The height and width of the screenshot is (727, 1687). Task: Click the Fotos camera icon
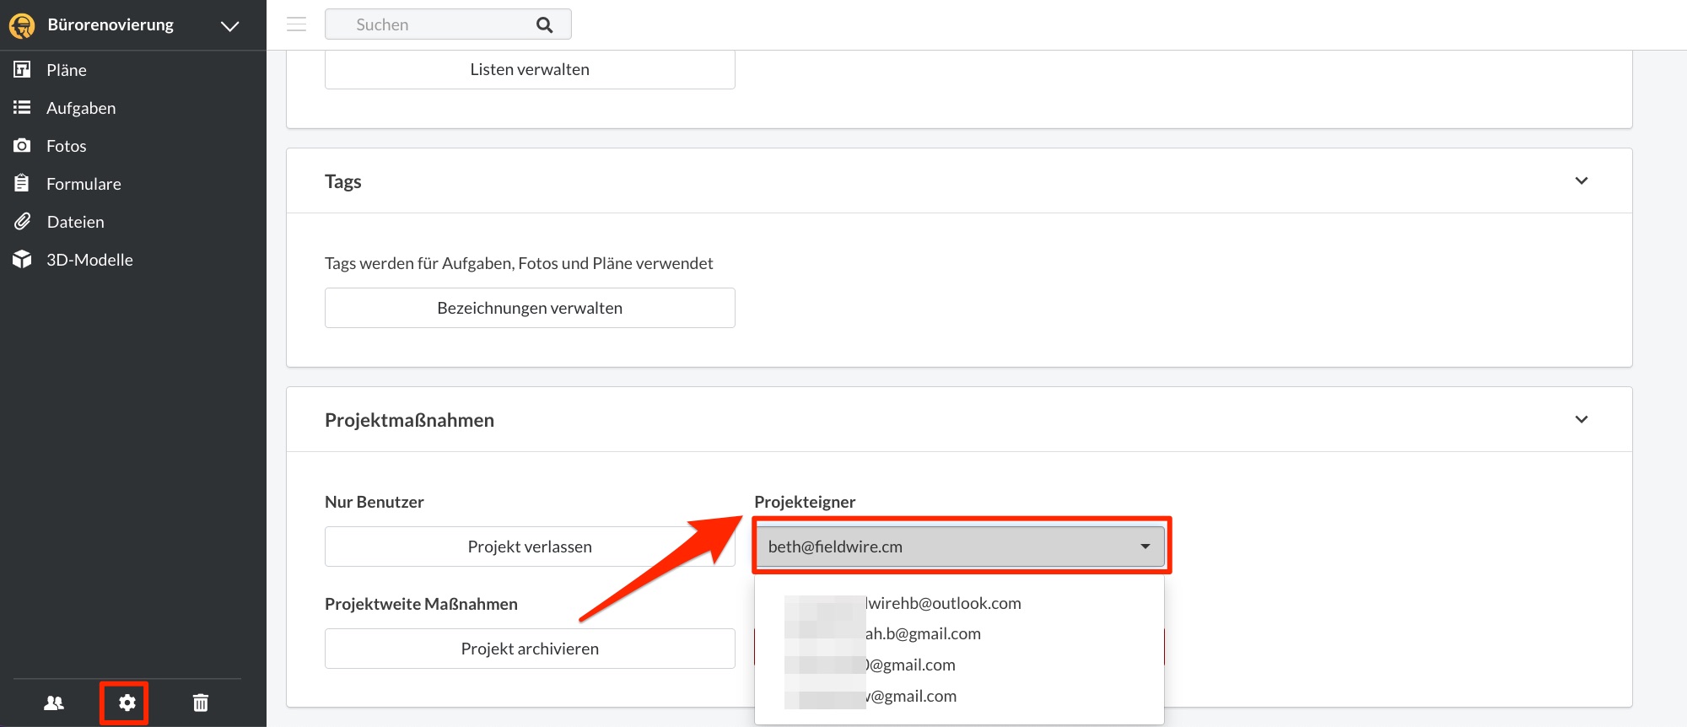point(22,146)
